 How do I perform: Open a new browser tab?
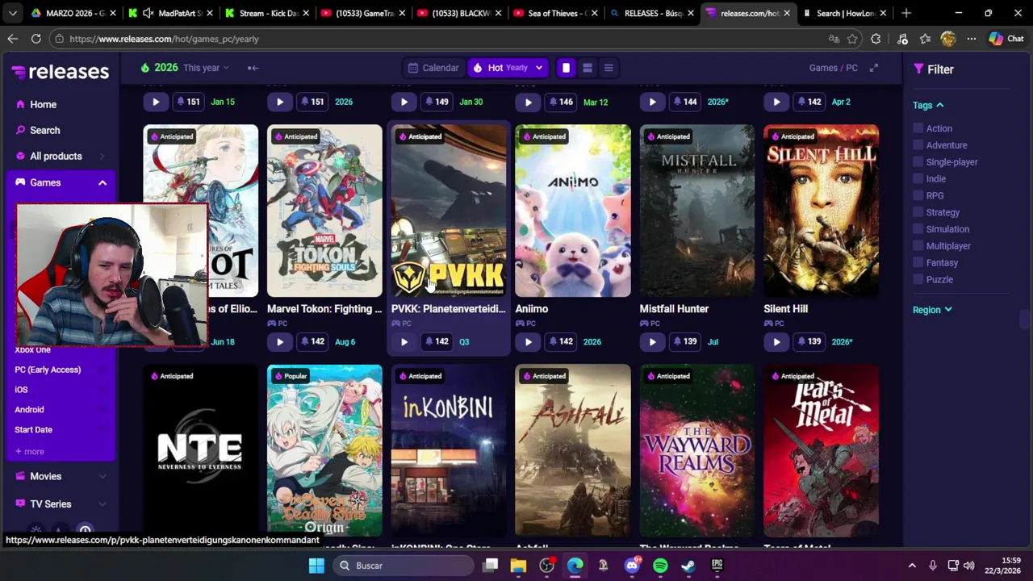click(x=905, y=13)
